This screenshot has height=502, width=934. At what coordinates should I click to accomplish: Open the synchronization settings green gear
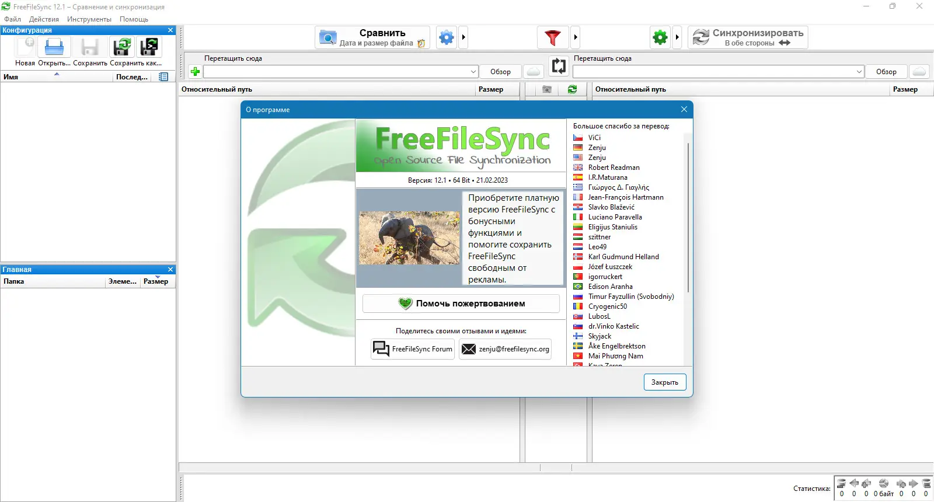coord(660,37)
